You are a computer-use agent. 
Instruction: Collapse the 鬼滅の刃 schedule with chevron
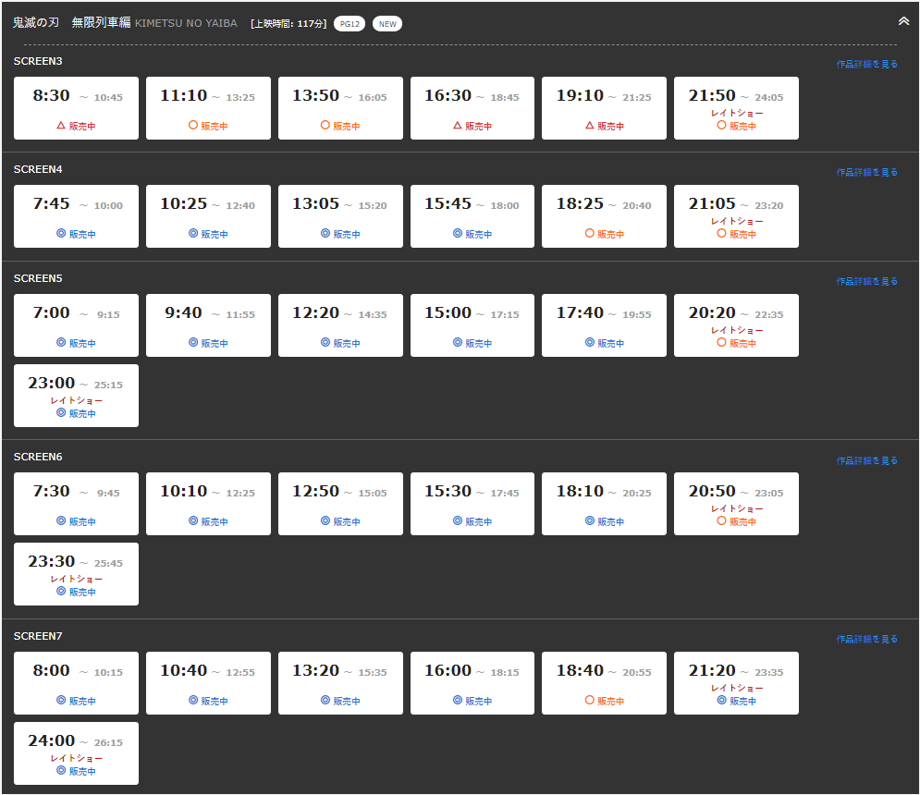(x=903, y=21)
